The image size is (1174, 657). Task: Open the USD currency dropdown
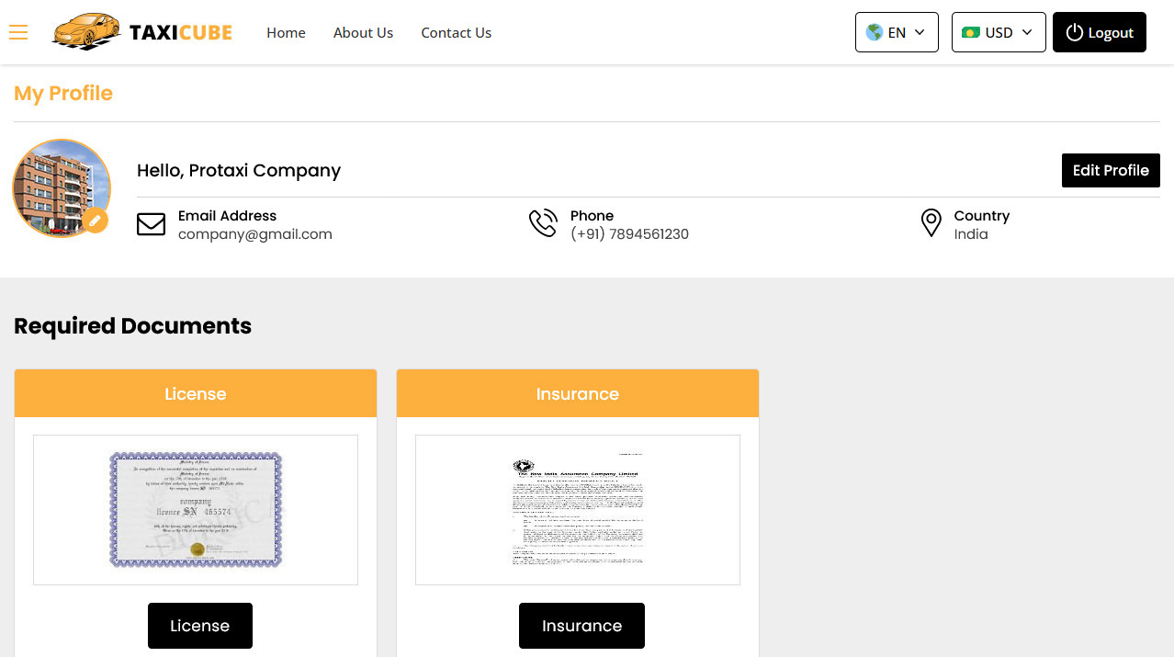click(x=999, y=31)
